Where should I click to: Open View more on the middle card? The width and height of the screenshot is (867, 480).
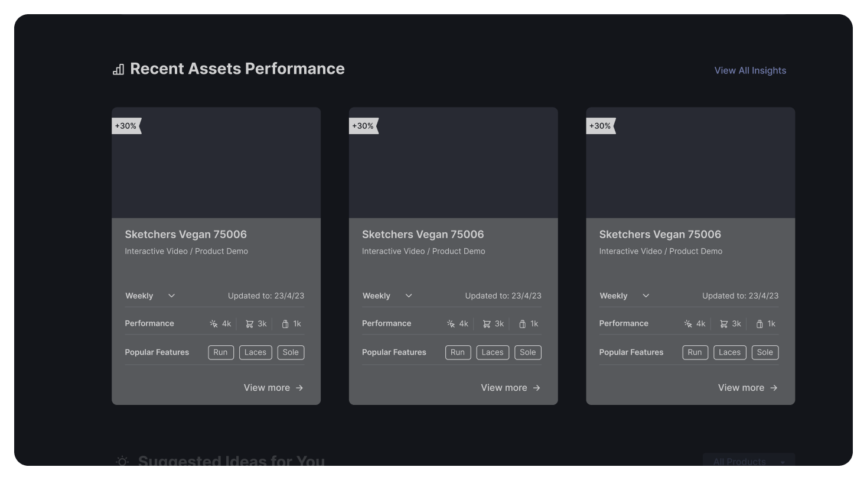point(511,388)
